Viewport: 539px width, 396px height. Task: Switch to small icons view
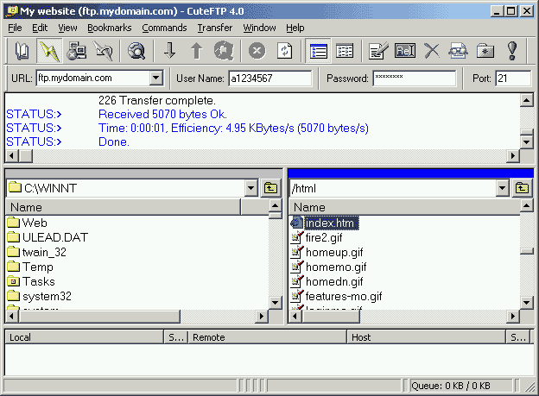345,51
